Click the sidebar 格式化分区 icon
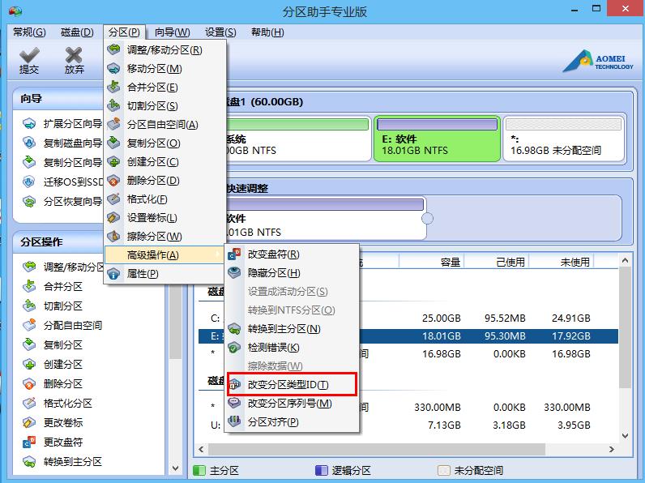This screenshot has width=645, height=483. 29,404
